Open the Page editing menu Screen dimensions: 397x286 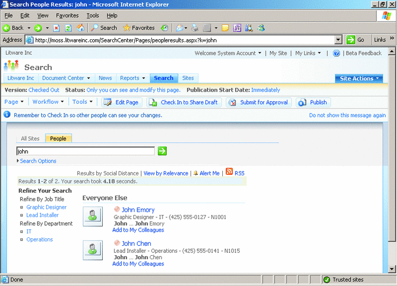14,102
